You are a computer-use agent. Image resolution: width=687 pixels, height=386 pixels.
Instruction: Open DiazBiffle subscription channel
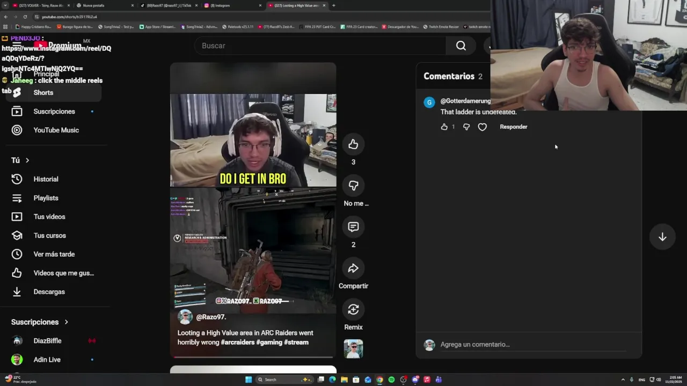54,341
